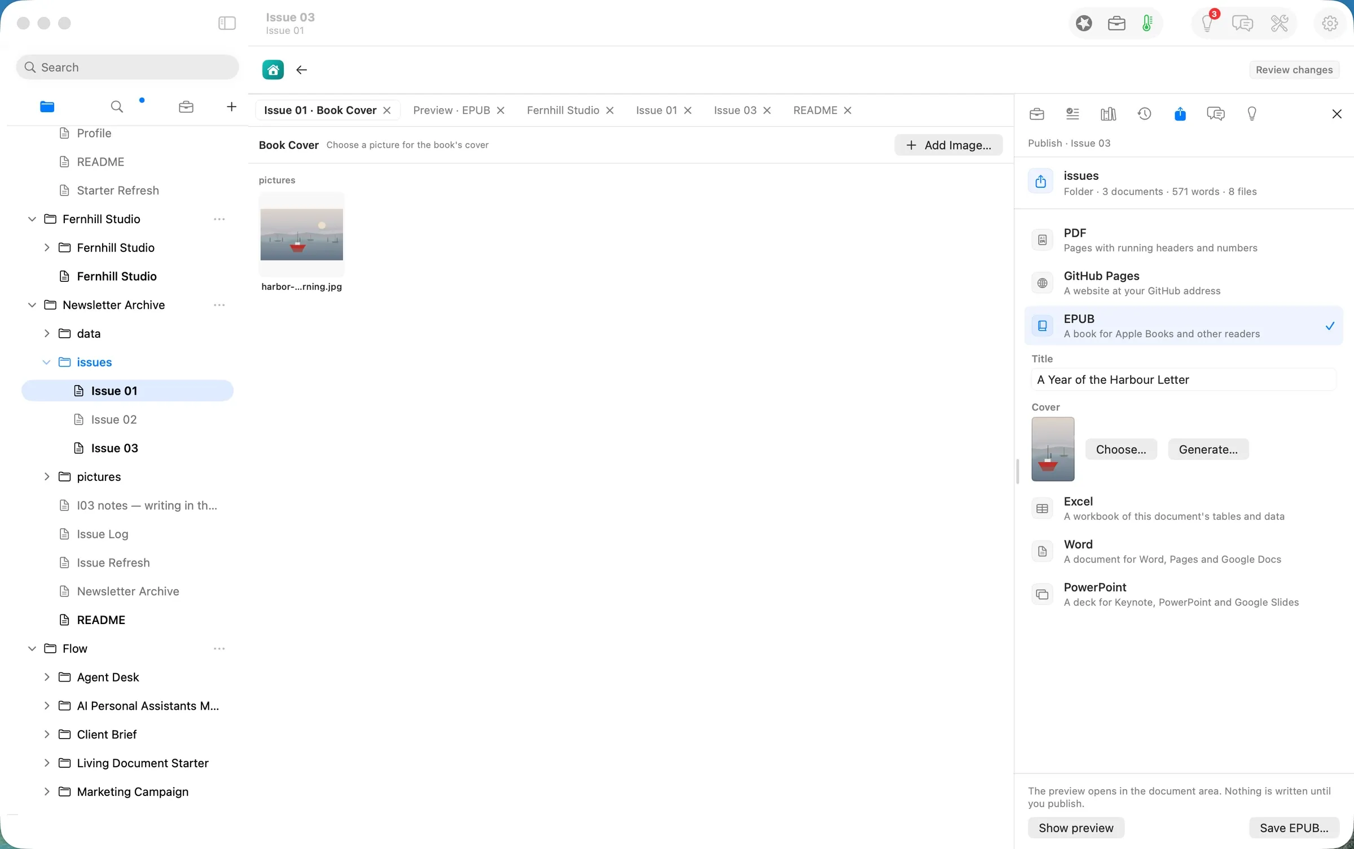The height and width of the screenshot is (849, 1354).
Task: Expand the Agent Desk folder
Action: pos(47,677)
